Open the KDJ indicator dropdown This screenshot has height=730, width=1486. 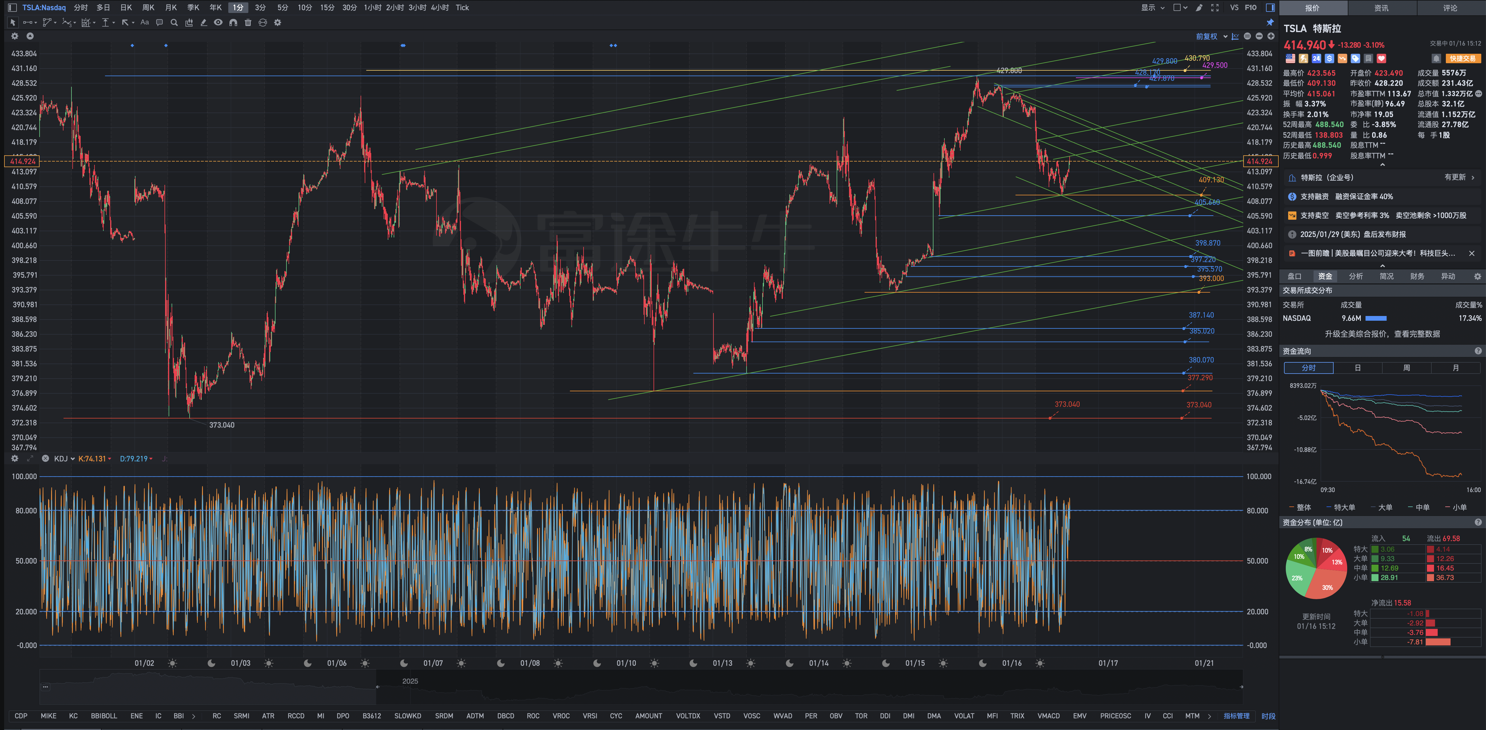click(x=64, y=459)
